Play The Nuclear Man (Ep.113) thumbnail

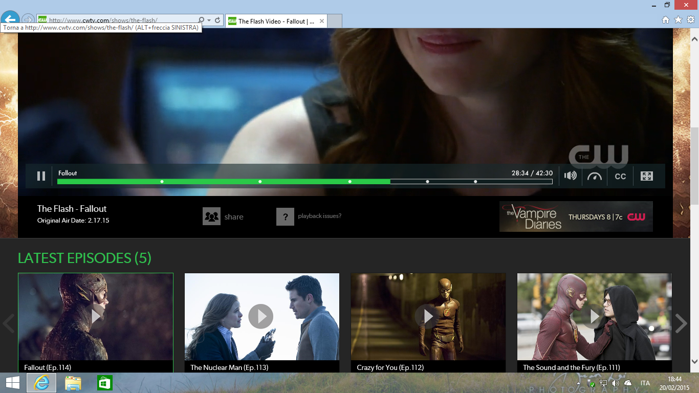(261, 317)
